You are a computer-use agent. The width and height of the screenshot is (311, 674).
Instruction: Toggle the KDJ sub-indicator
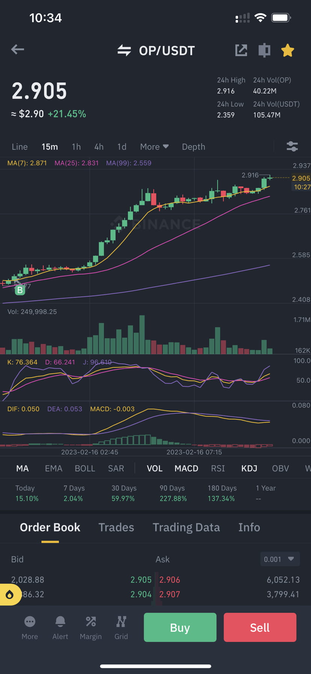(x=249, y=468)
